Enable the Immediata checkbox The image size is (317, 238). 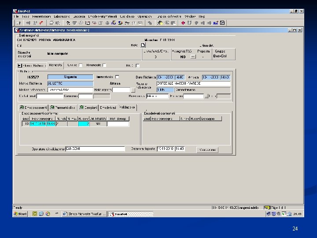(117, 77)
